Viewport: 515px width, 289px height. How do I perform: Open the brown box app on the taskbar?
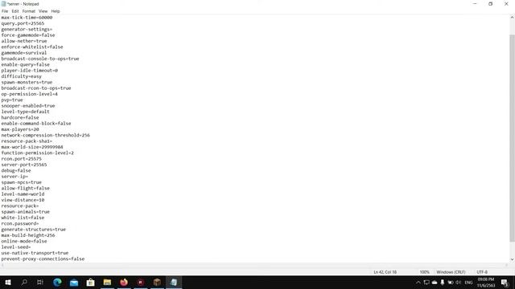click(x=157, y=282)
